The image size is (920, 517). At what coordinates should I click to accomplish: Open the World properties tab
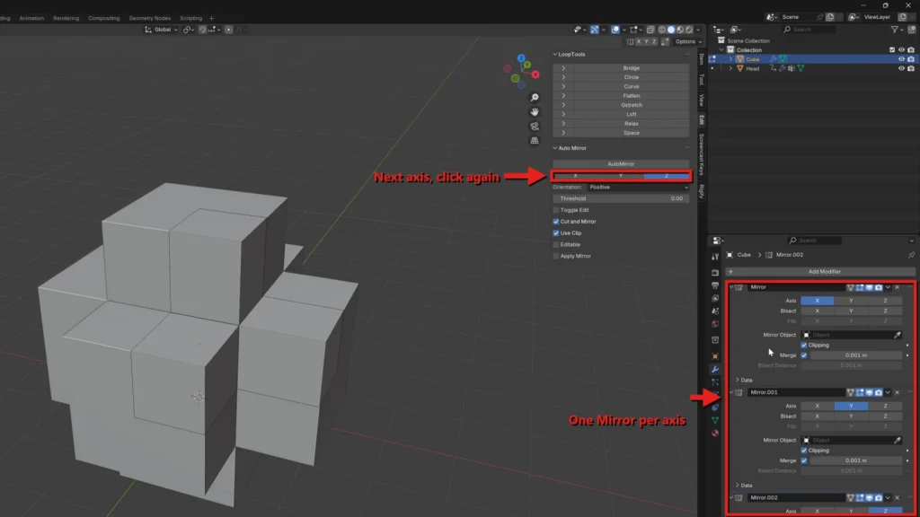715,324
